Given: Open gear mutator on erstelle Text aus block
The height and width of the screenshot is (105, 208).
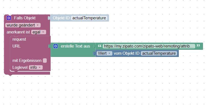Looking at the screenshot, I should (x=56, y=46).
